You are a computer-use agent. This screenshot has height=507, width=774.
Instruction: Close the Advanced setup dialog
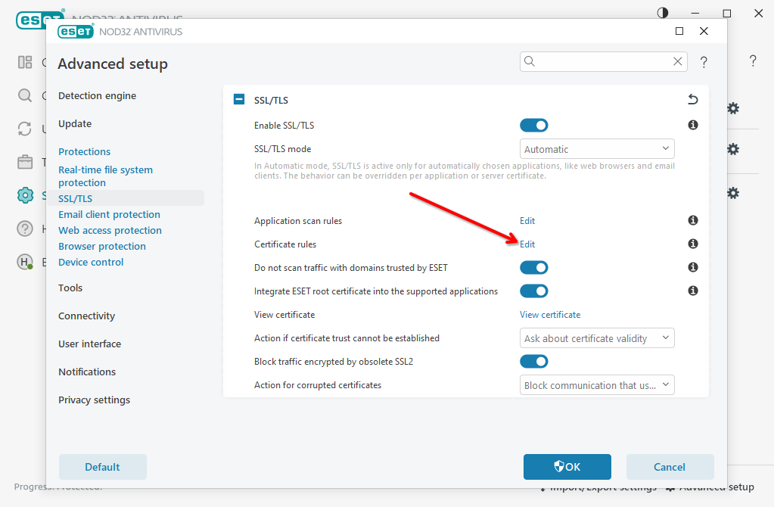click(704, 31)
